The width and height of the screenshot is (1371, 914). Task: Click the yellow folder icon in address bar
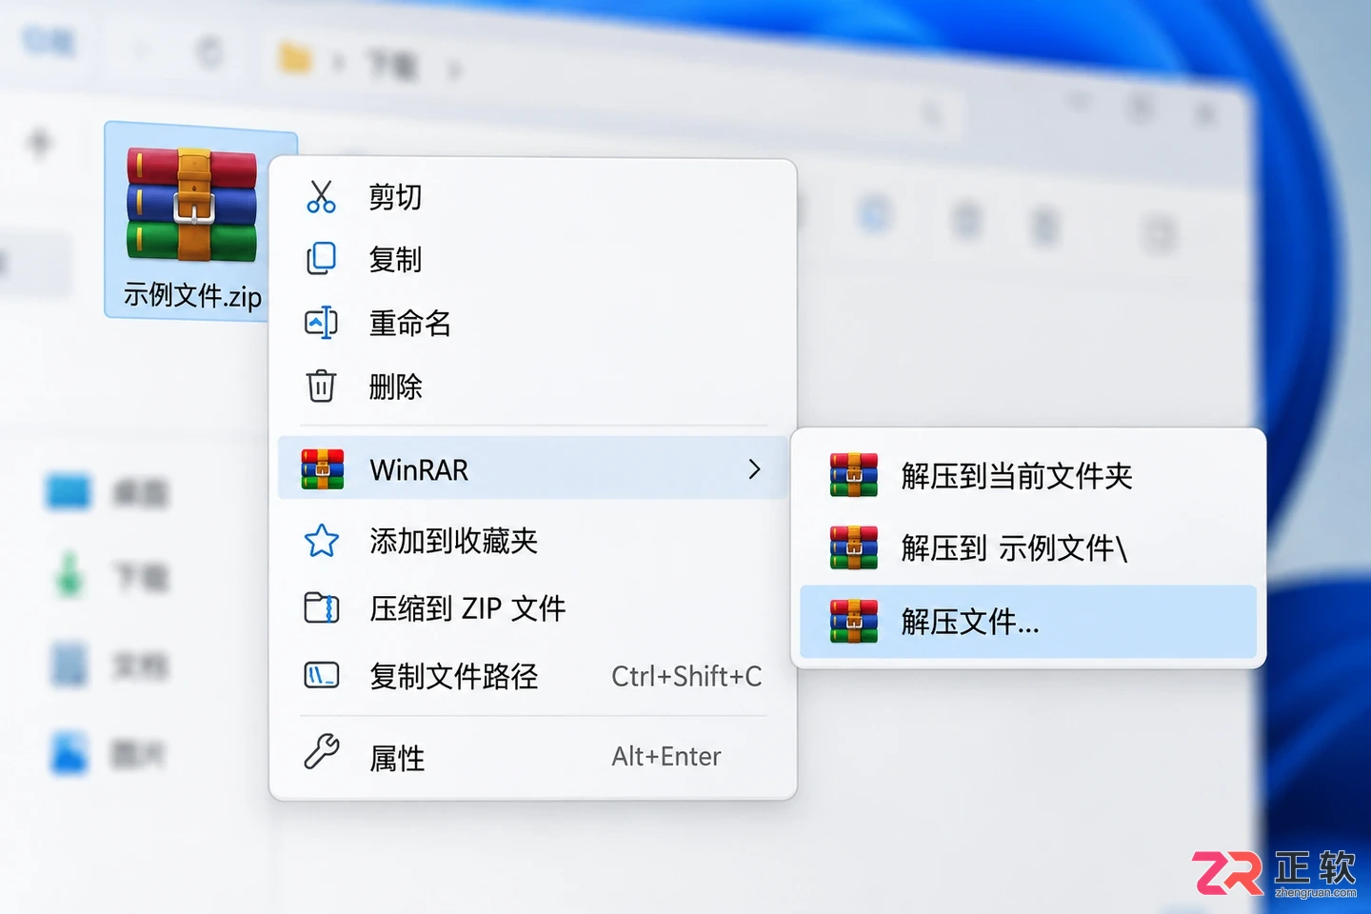[295, 59]
